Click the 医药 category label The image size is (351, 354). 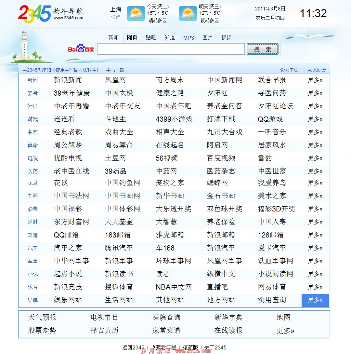[32, 171]
